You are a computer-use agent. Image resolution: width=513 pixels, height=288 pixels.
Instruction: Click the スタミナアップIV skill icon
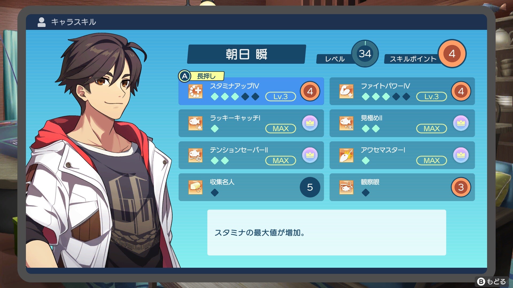tap(195, 91)
